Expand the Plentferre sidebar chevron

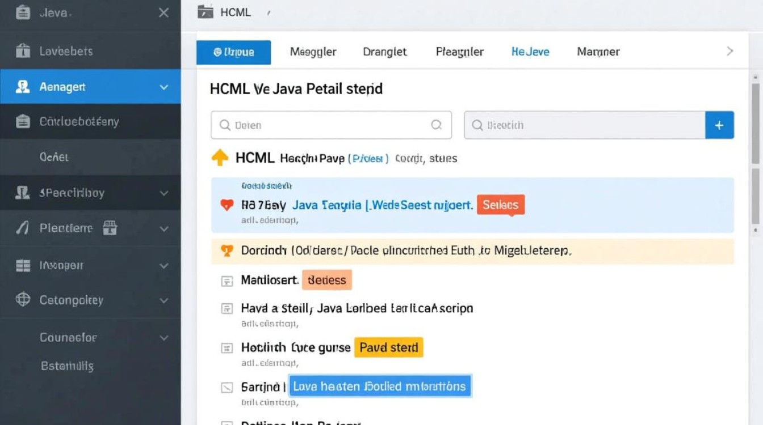coord(163,229)
